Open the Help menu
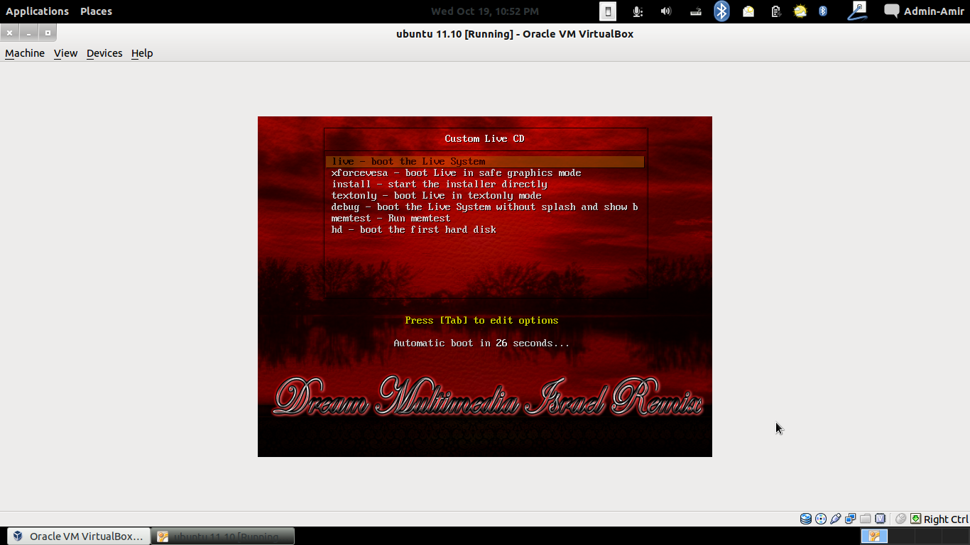970x545 pixels. (142, 53)
